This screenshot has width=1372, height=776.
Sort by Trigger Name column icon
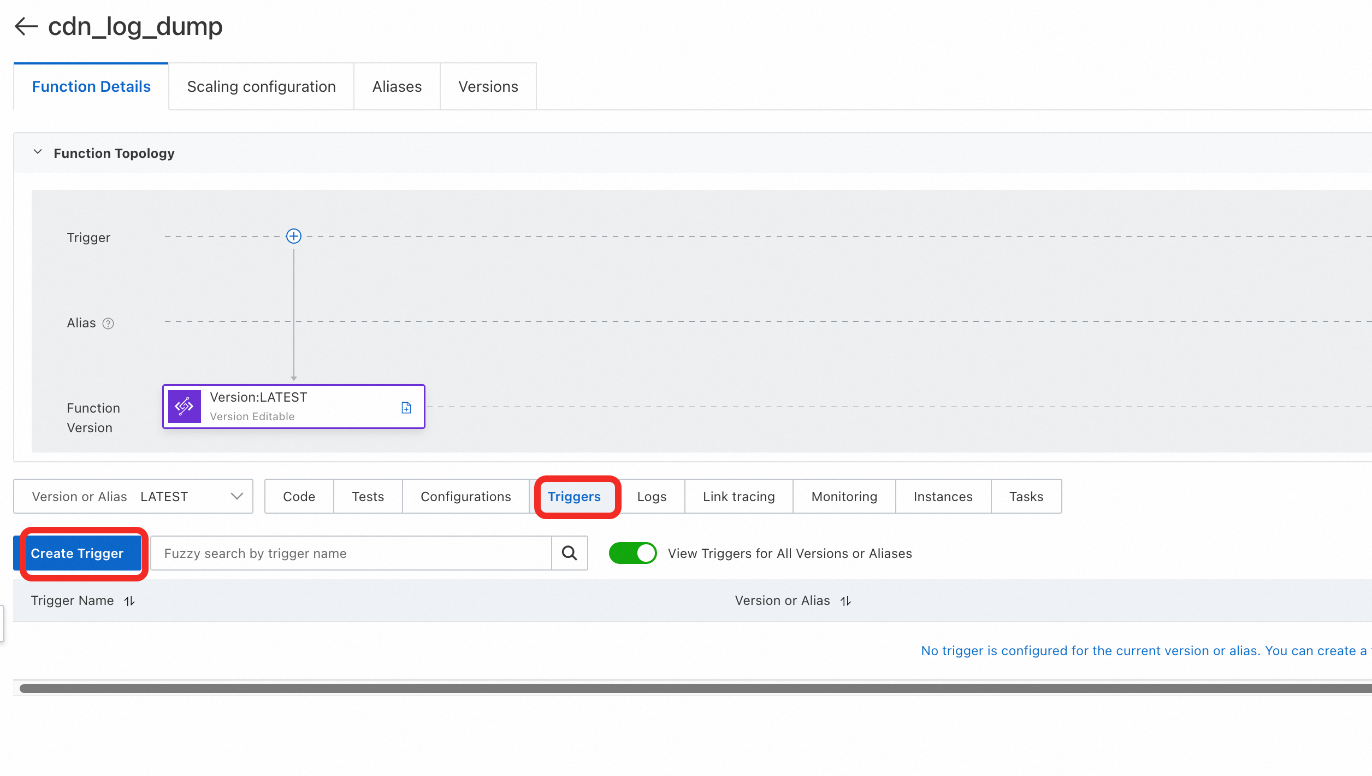click(x=129, y=601)
